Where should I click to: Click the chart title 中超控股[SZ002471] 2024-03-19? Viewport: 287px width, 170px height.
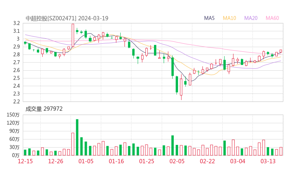click(67, 18)
